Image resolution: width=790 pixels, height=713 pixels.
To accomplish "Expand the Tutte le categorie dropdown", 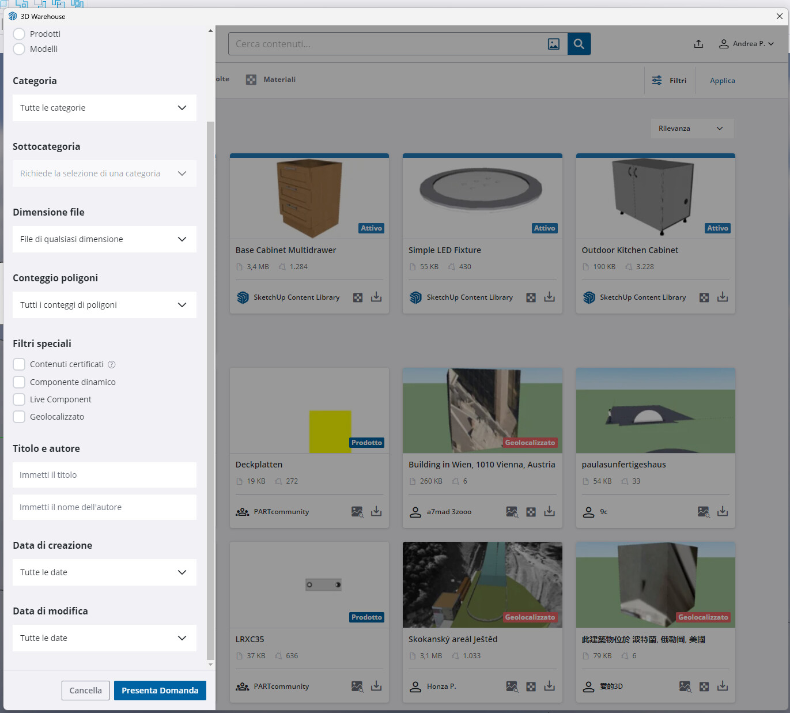I will [104, 108].
